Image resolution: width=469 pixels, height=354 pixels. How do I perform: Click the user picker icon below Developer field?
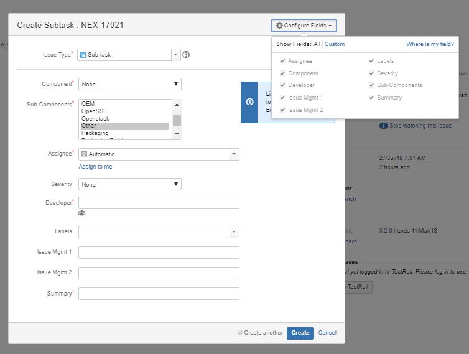point(81,213)
